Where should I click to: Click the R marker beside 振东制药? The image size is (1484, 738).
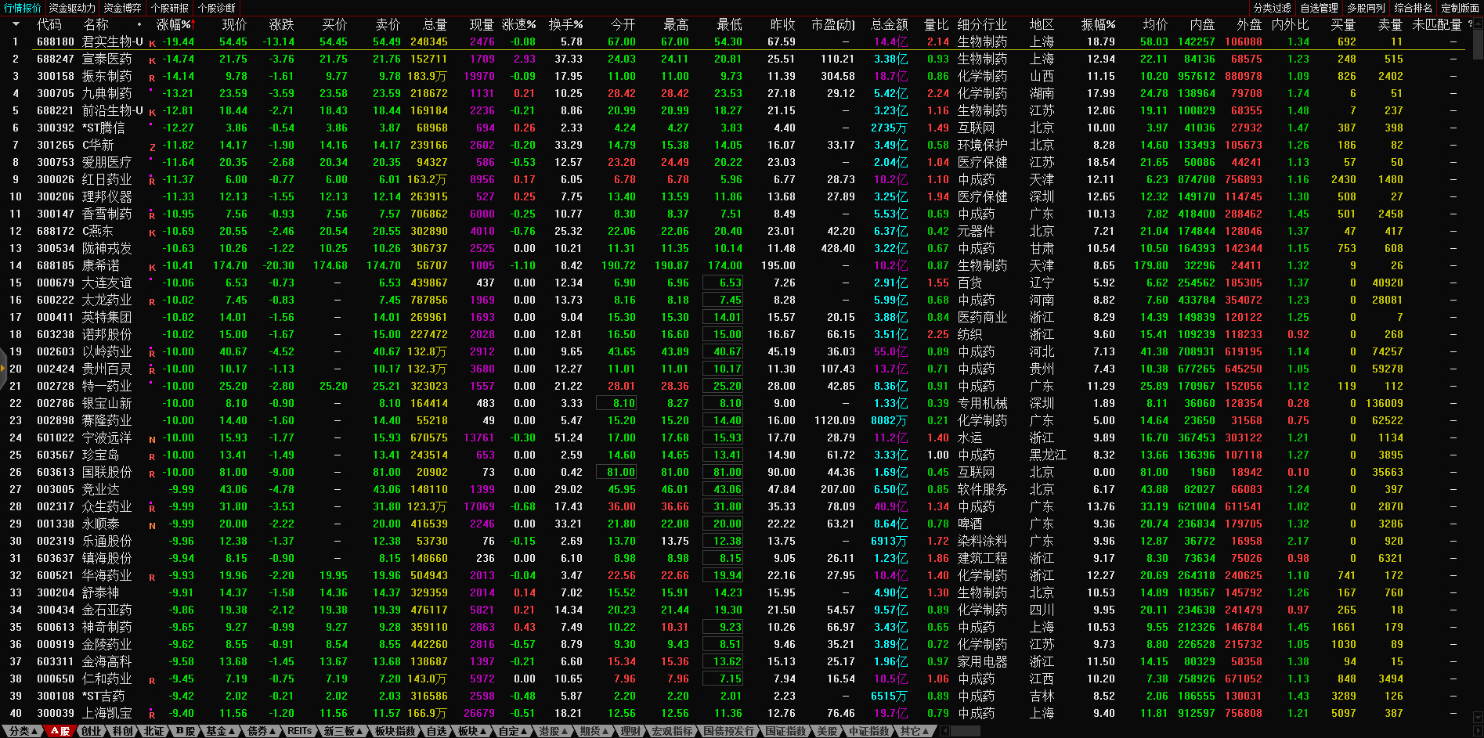tap(152, 77)
